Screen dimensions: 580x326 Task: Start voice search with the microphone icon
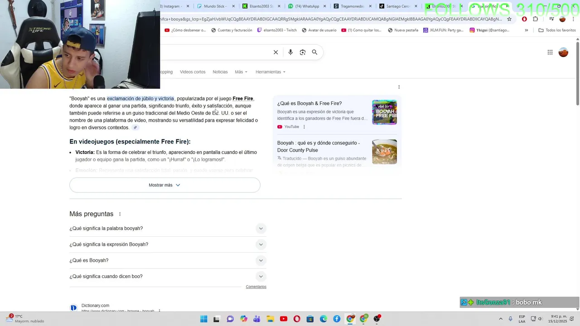290,52
